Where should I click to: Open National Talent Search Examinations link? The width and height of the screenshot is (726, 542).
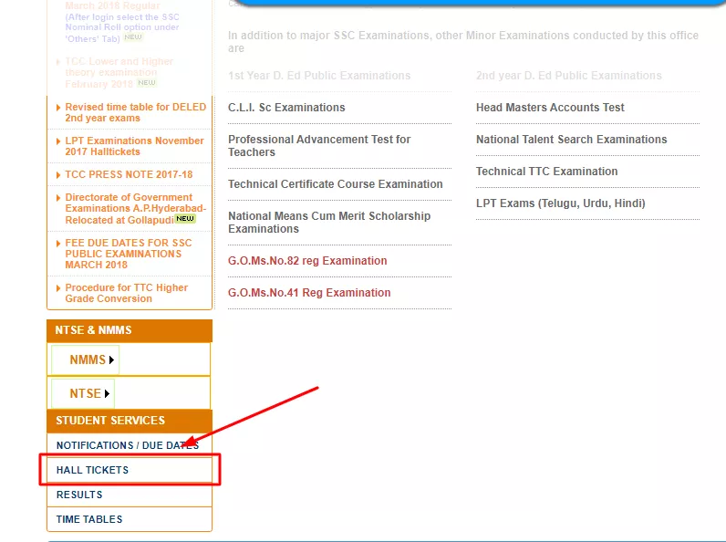tap(571, 140)
